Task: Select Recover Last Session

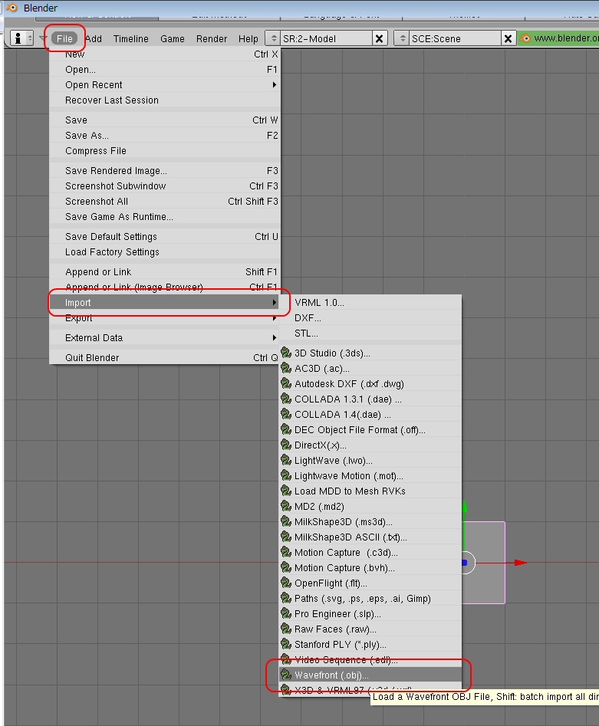Action: [165, 100]
